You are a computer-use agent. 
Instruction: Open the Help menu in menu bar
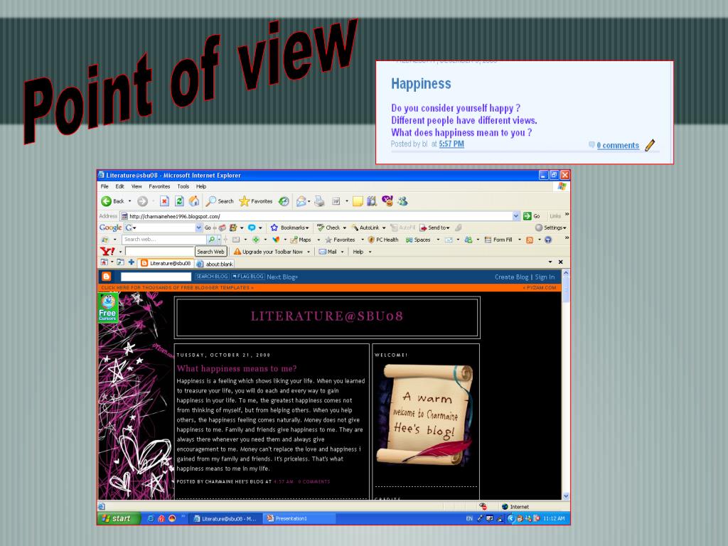201,186
